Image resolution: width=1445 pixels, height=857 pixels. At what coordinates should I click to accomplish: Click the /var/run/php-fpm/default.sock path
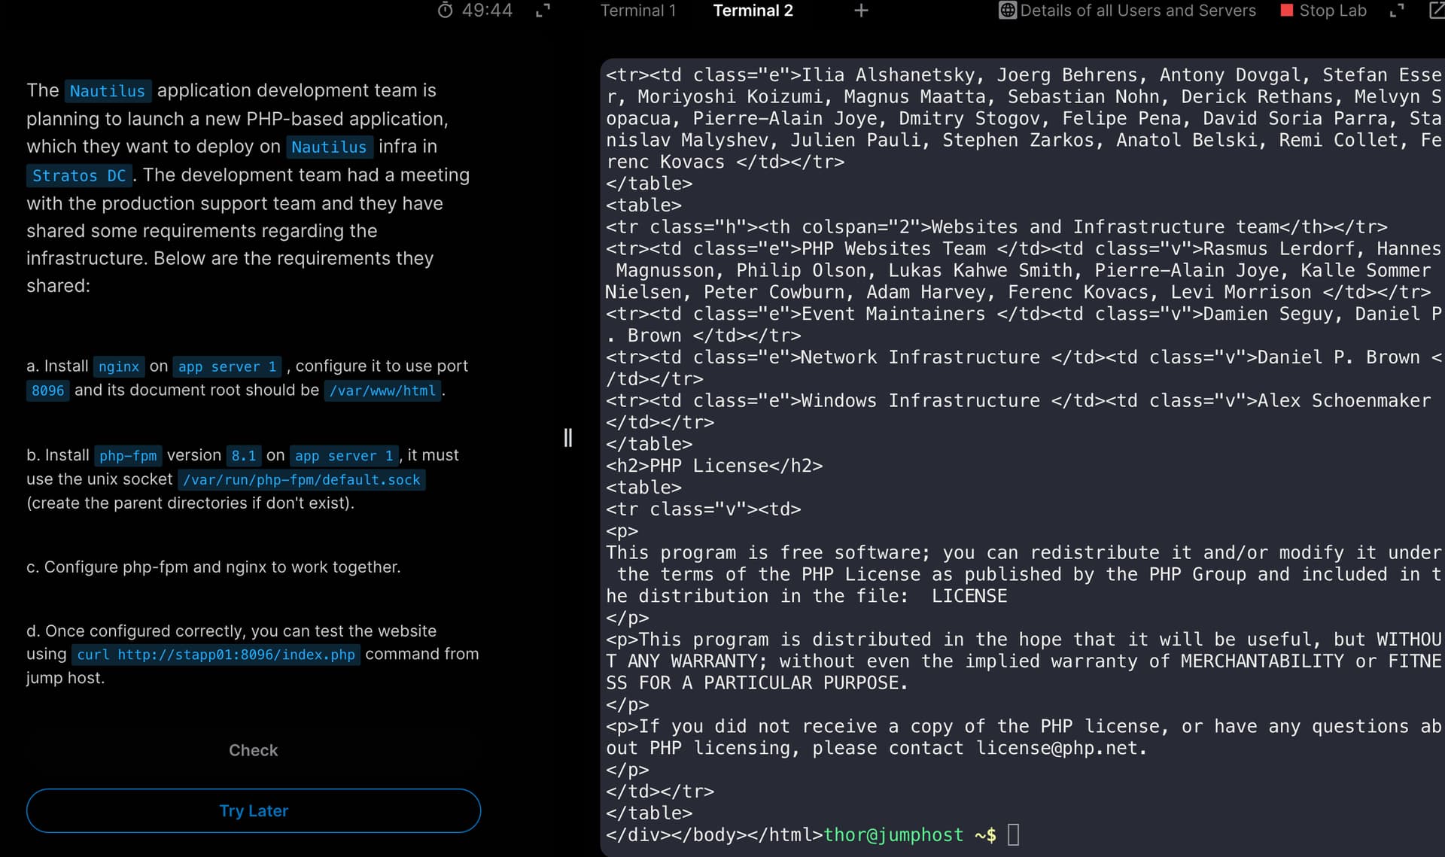tap(302, 479)
